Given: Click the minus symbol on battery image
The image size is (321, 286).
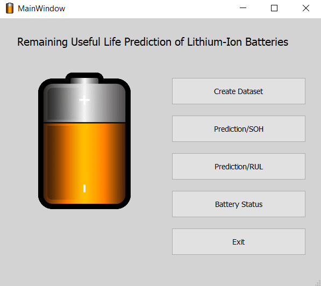Looking at the screenshot, I should [84, 188].
